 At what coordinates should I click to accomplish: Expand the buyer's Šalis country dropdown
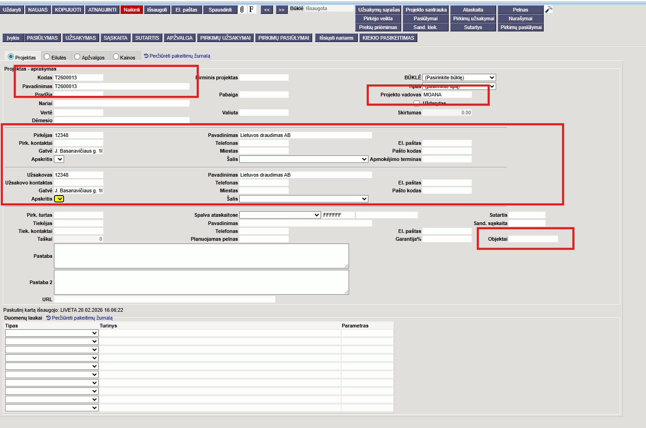(303, 159)
